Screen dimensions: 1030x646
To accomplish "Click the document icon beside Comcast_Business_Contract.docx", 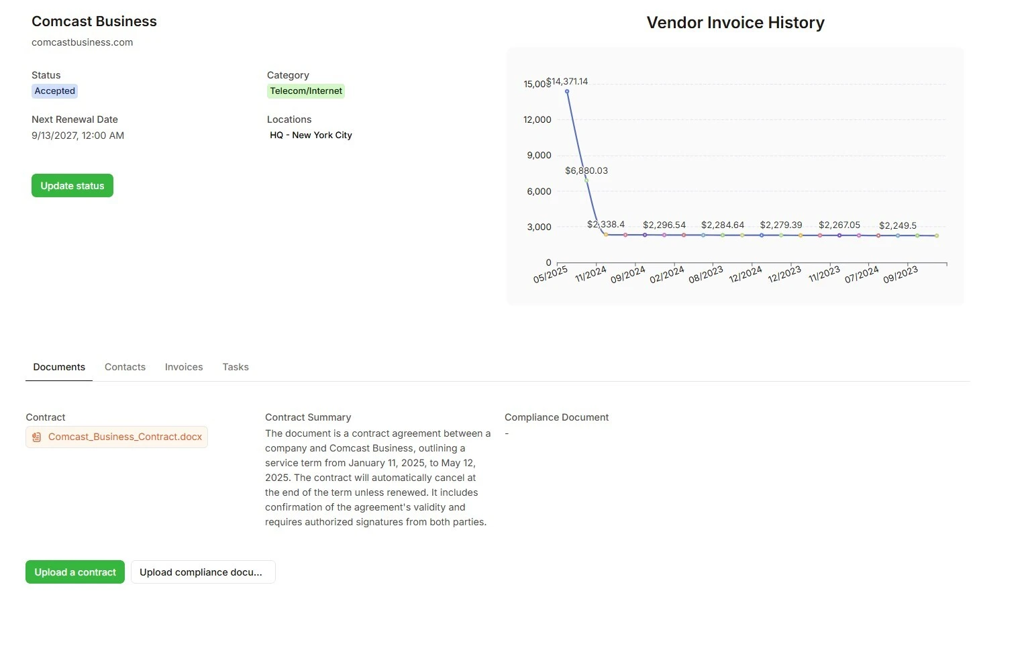I will point(37,437).
